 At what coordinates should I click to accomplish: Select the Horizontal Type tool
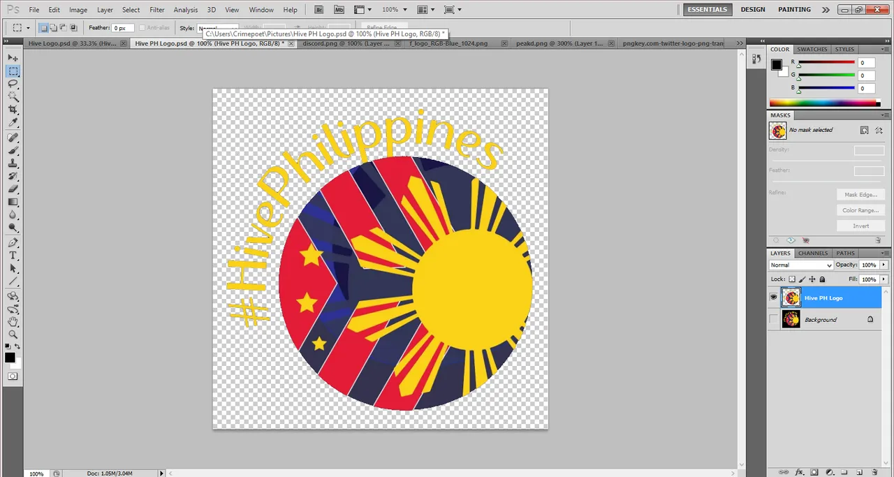click(x=13, y=256)
